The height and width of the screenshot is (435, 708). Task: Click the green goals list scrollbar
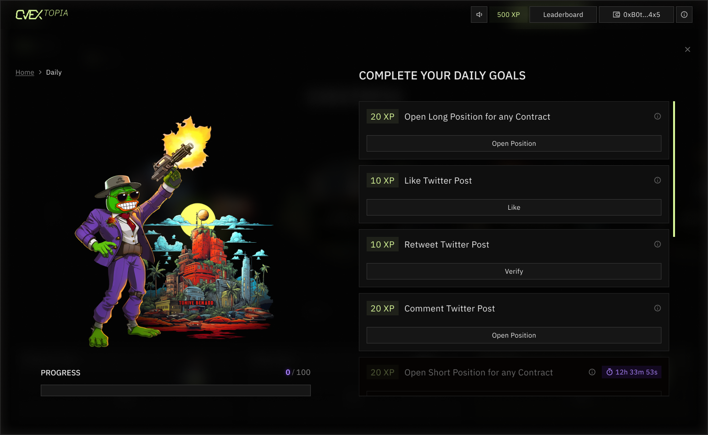674,169
